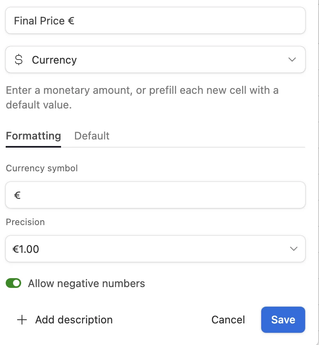Screen dimensions: 319x345
Task: Click the chevron beside Currency field type
Action: pos(292,60)
